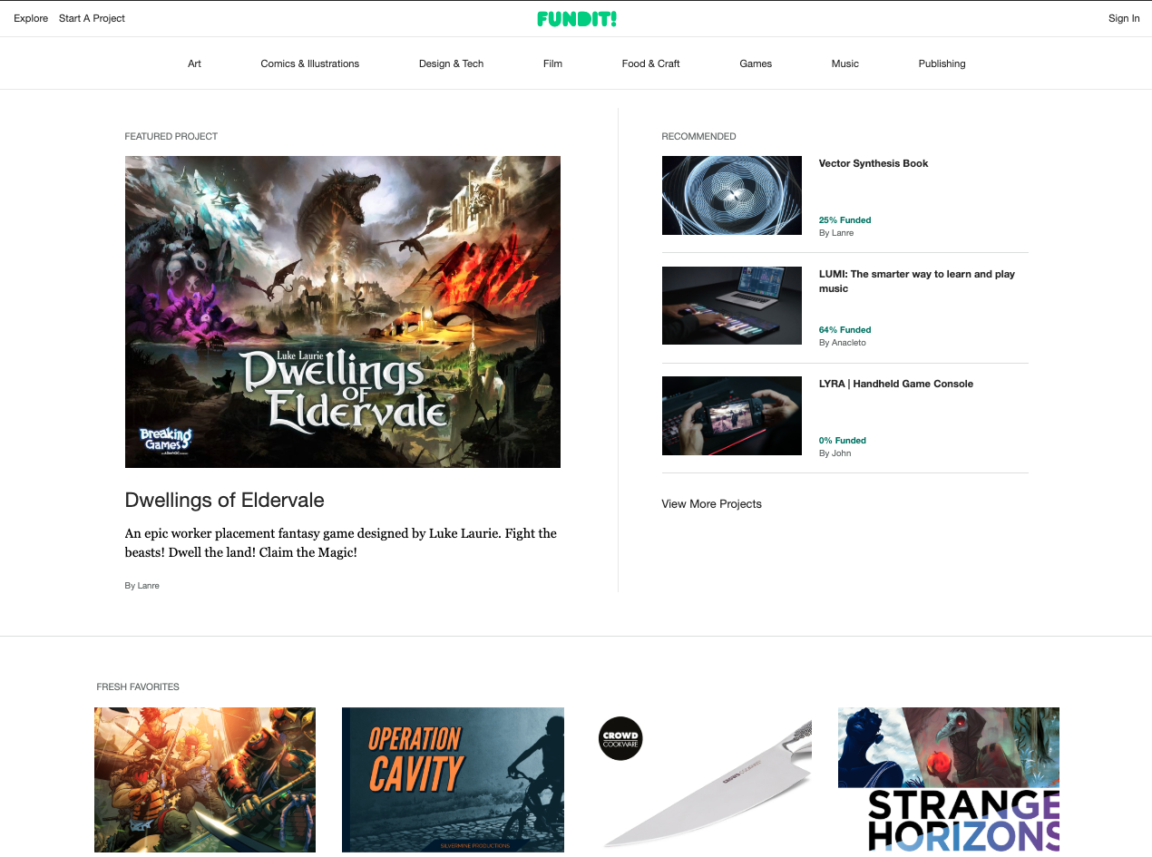Open the Dwellings of Eldervale featured image

[343, 312]
